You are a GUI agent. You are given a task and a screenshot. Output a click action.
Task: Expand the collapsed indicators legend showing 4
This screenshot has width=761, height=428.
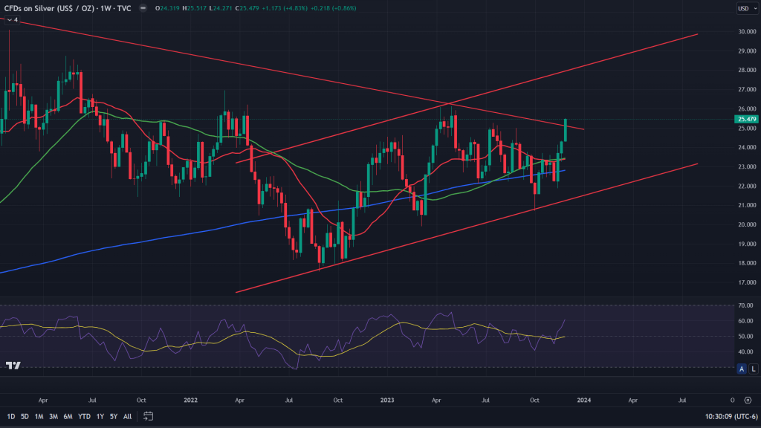pos(12,20)
